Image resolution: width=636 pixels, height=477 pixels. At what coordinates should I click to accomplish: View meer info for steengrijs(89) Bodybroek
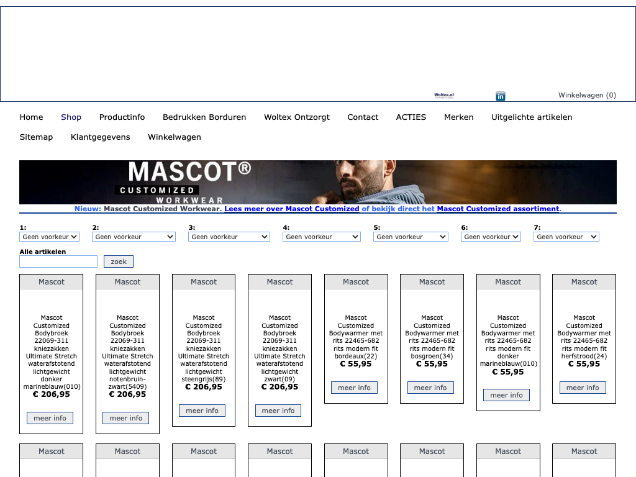tap(202, 411)
